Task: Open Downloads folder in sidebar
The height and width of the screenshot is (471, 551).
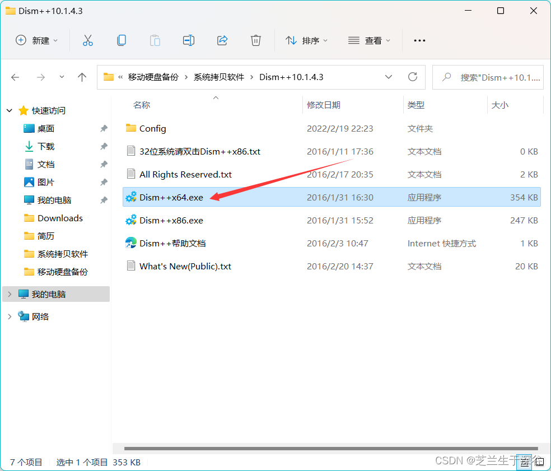Action: coord(60,218)
